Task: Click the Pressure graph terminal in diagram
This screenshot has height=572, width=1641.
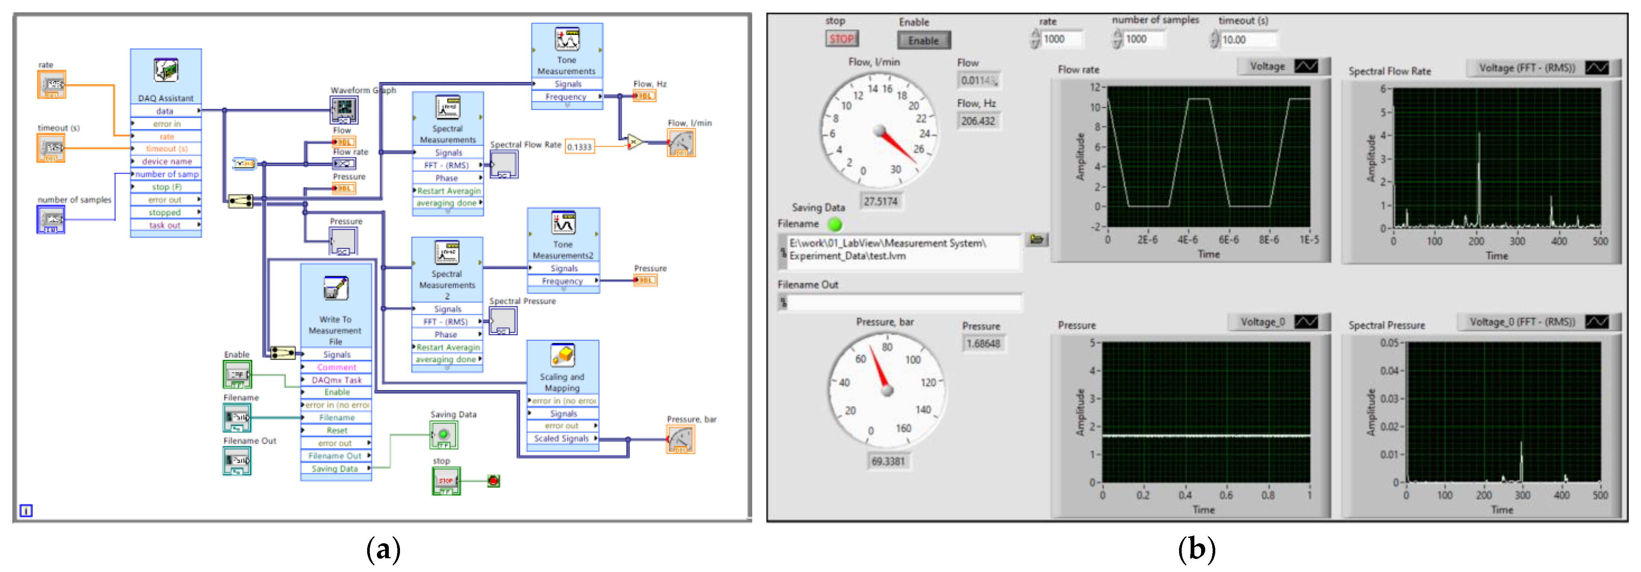Action: [x=343, y=241]
